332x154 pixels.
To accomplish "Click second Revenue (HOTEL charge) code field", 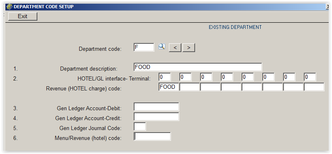I will (x=189, y=87).
